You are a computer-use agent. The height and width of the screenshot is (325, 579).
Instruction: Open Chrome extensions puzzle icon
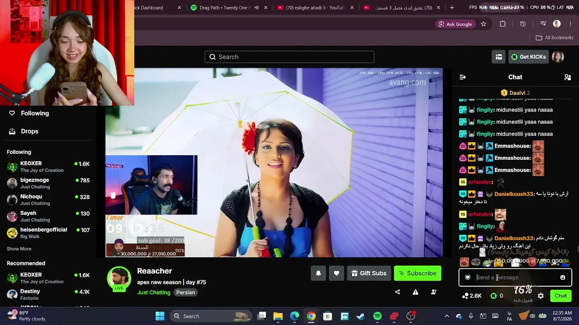coord(503,24)
